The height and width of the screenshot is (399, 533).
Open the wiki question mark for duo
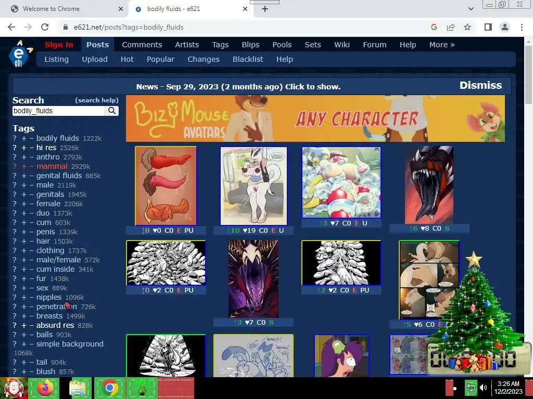point(14,213)
